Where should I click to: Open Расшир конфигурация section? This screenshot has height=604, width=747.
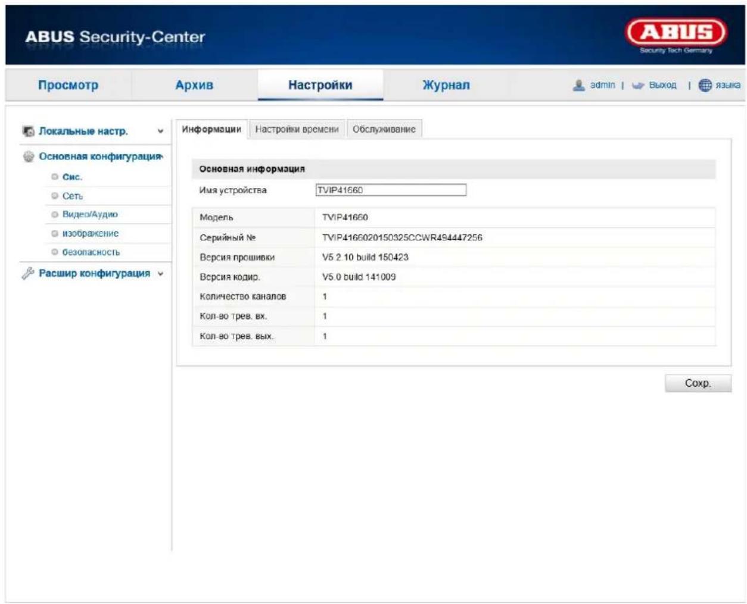coord(94,274)
